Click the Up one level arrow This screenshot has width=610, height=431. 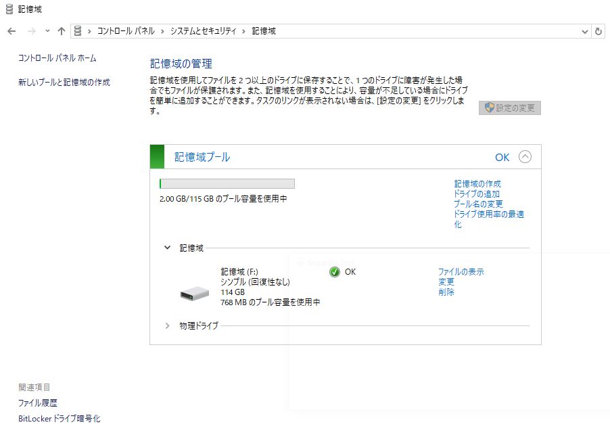tap(62, 31)
